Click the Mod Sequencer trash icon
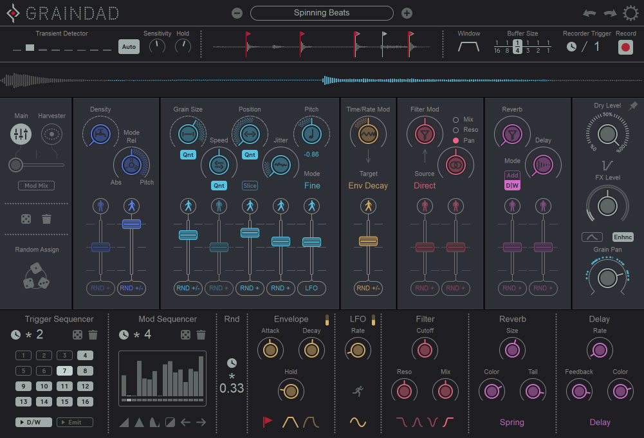This screenshot has width=644, height=438. [x=201, y=335]
